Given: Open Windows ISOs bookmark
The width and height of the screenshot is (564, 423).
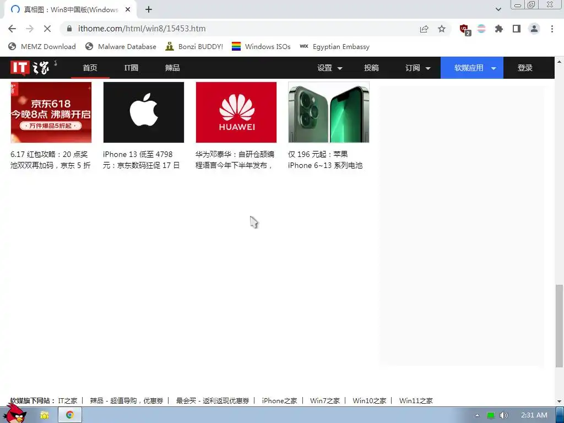Looking at the screenshot, I should tap(261, 46).
